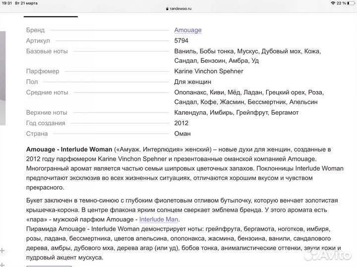Screen dimensions: 357x267
Task: Tap the battery icon in status bar
Action: point(350,3)
